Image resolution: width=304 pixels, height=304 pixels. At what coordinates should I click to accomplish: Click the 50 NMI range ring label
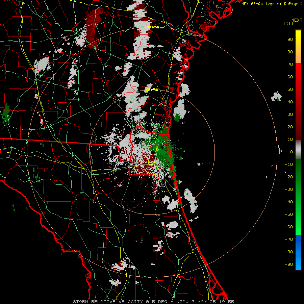[152, 90]
